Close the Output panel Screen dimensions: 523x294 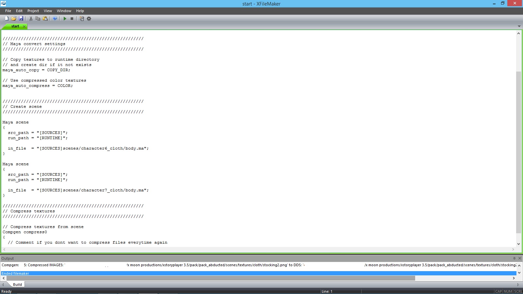pyautogui.click(x=520, y=258)
